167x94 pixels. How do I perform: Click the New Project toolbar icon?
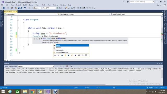point(12,8)
